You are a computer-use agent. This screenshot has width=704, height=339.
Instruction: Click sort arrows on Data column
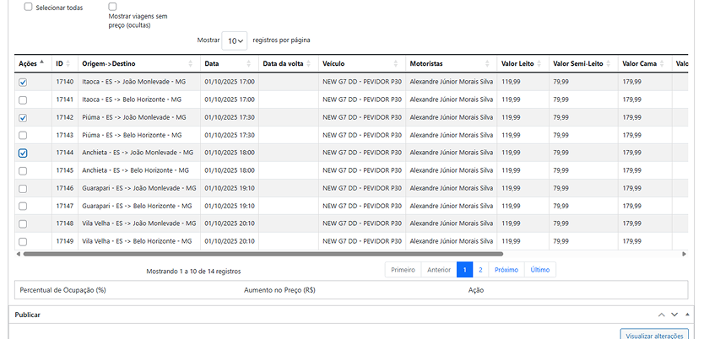249,64
